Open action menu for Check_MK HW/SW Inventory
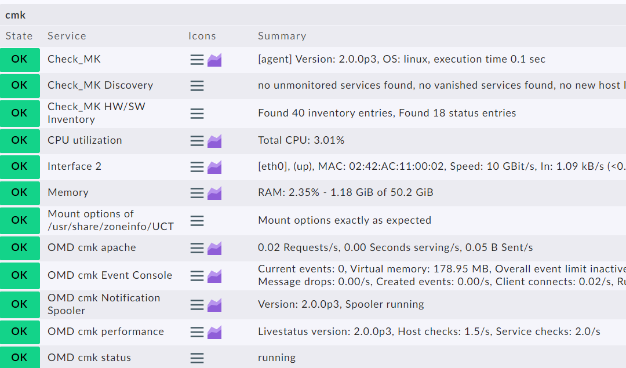The image size is (626, 368). pyautogui.click(x=197, y=114)
